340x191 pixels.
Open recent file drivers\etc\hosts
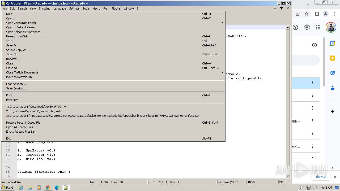(x=113, y=111)
